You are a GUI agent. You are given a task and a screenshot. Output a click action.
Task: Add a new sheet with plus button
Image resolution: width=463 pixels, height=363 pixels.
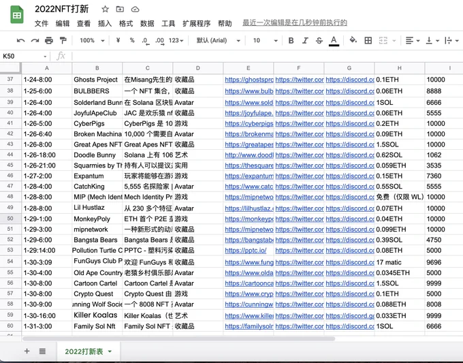[27, 351]
